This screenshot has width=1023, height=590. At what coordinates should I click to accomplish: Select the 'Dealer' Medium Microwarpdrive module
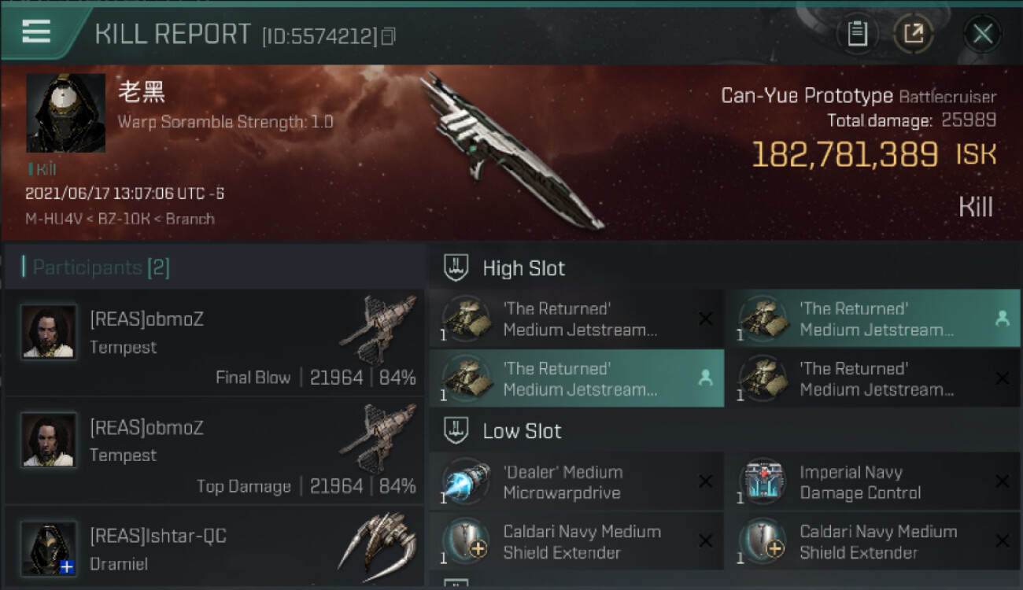(x=576, y=482)
